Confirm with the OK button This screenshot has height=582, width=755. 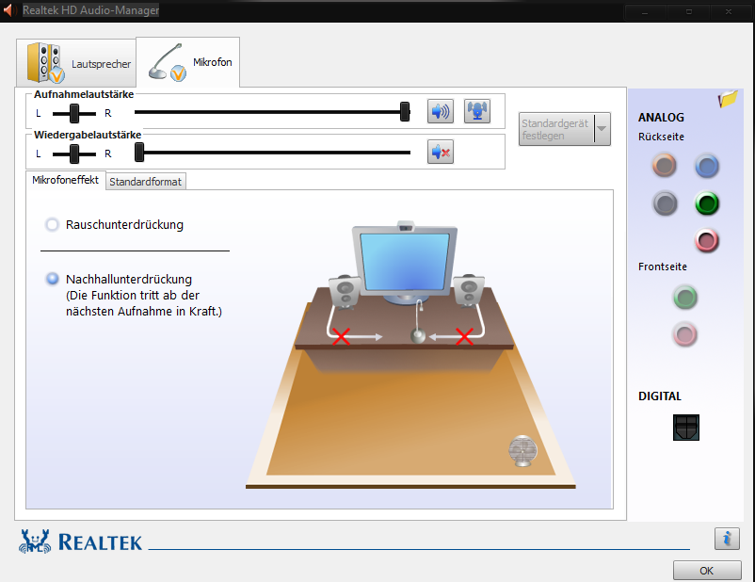point(706,571)
